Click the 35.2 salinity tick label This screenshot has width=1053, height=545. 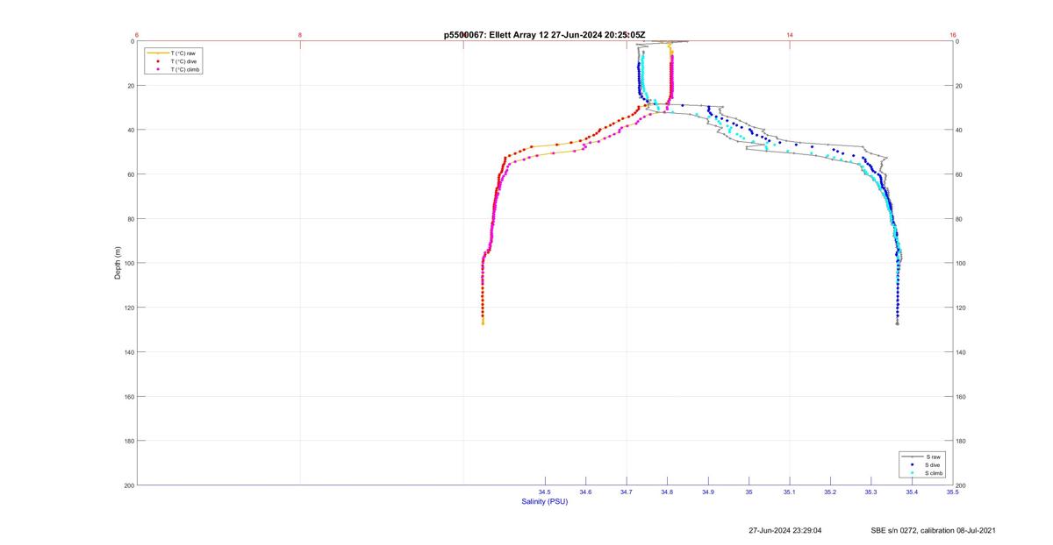point(830,492)
